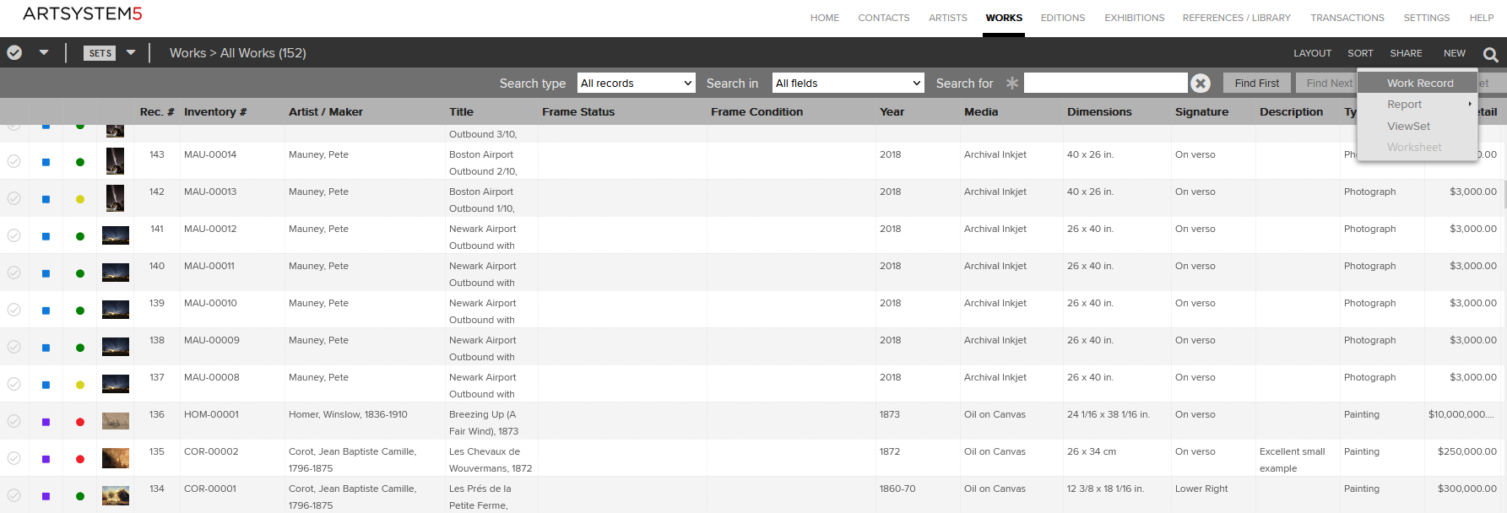This screenshot has height=513, width=1507.
Task: Open the SETTINGS tab
Action: (x=1427, y=18)
